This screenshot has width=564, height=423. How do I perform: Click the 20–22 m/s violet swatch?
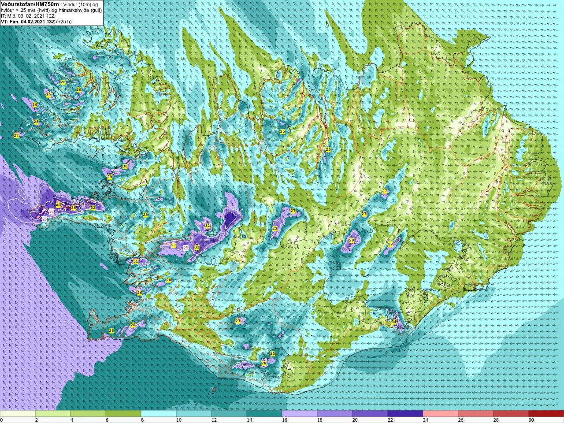(x=370, y=414)
